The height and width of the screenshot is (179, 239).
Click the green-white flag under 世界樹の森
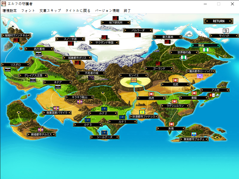(x=184, y=57)
